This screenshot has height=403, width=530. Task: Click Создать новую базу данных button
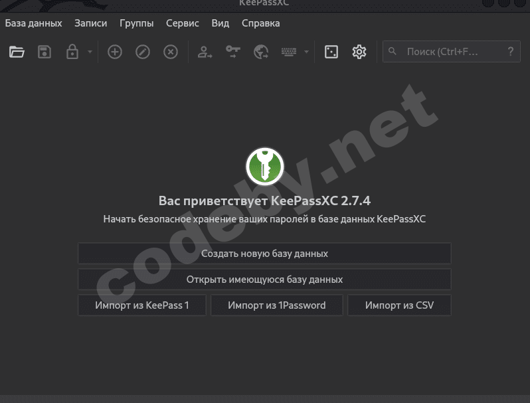(264, 254)
